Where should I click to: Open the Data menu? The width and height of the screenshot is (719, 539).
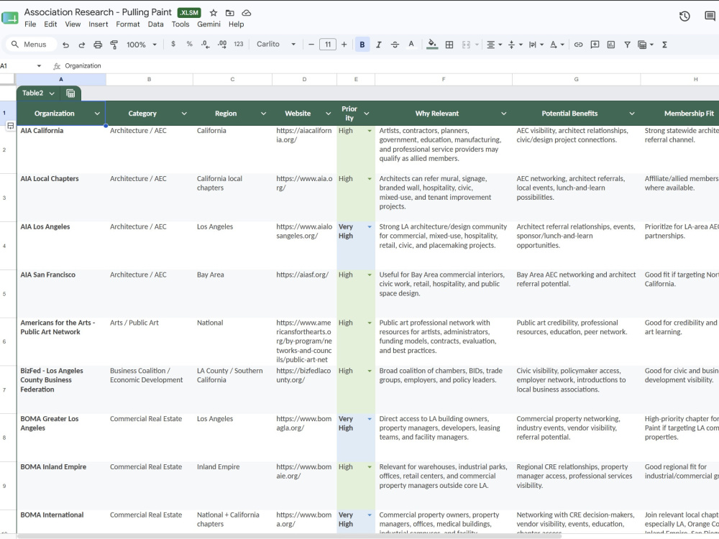[x=155, y=24]
